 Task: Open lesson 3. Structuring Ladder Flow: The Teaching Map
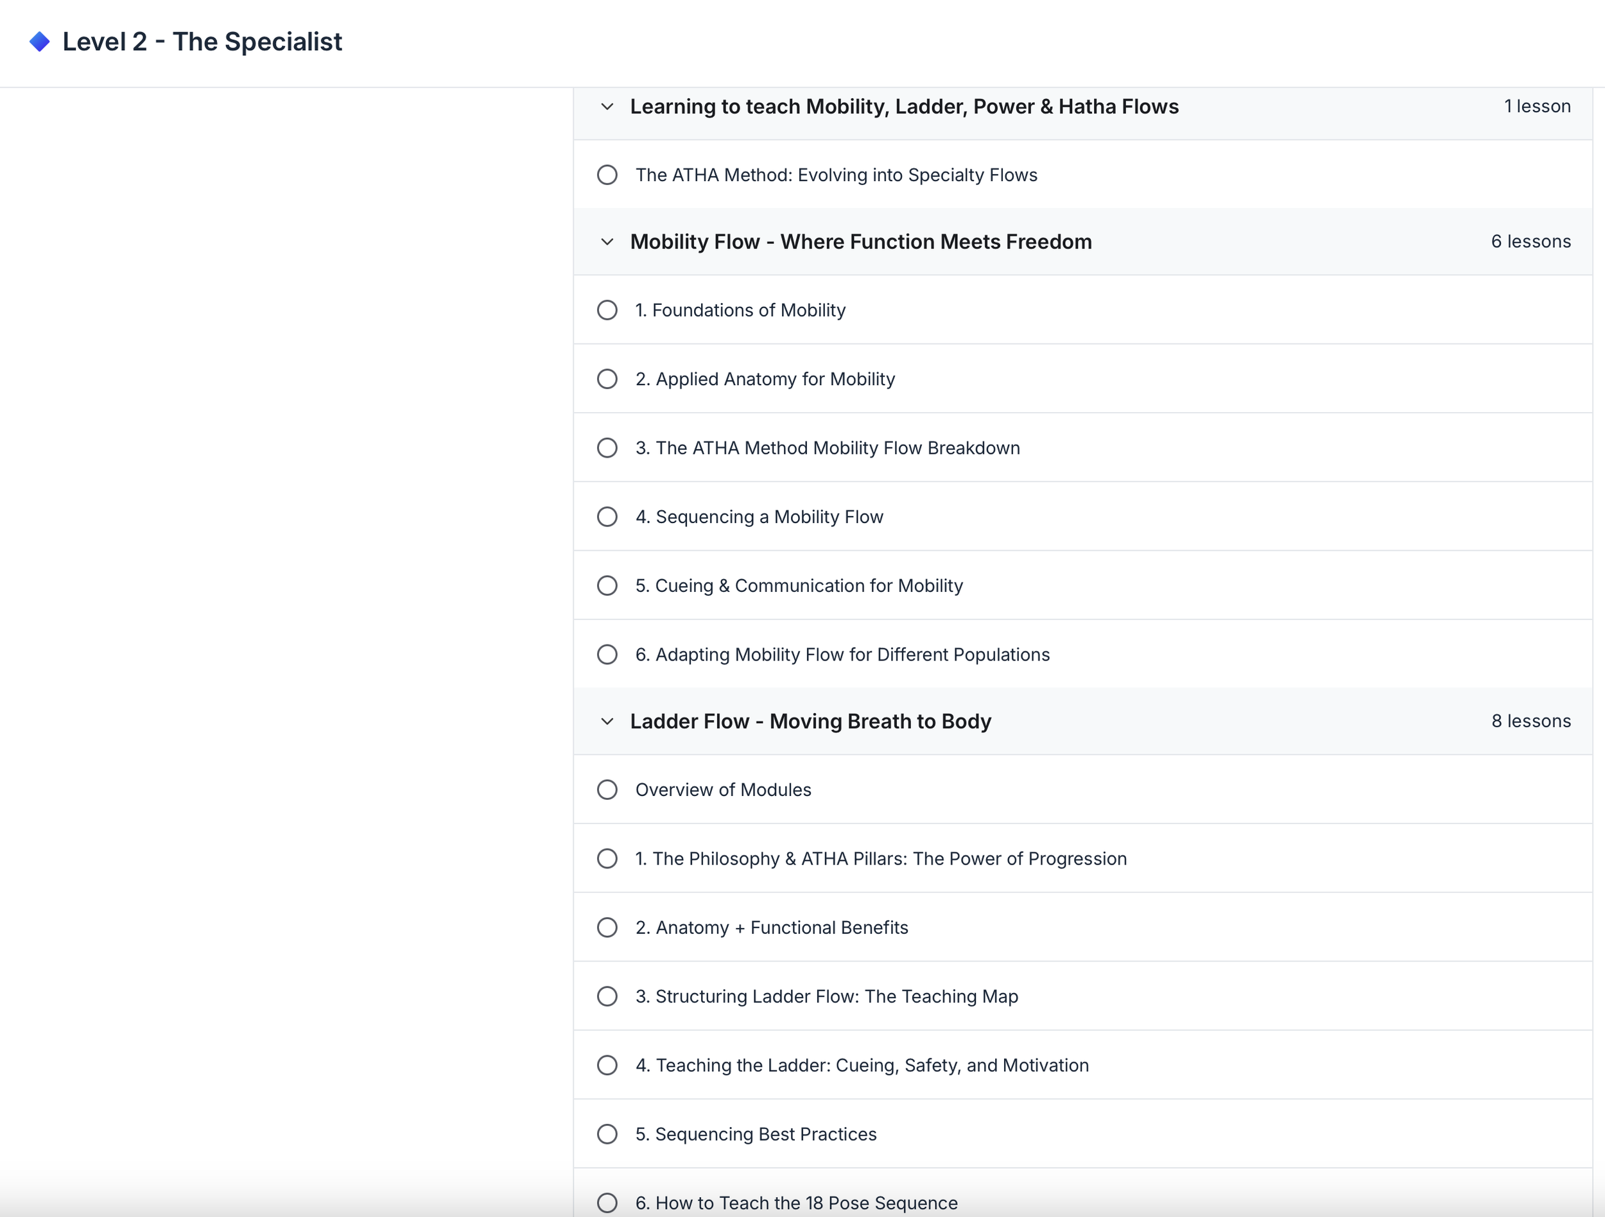coord(827,997)
